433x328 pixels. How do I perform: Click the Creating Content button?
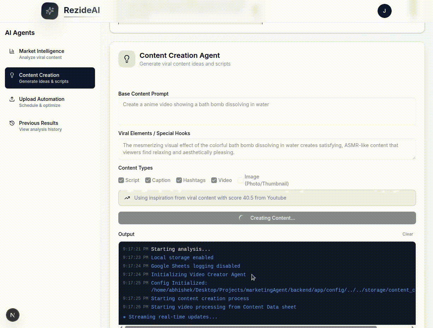(267, 218)
